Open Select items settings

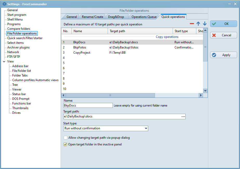[15, 43]
